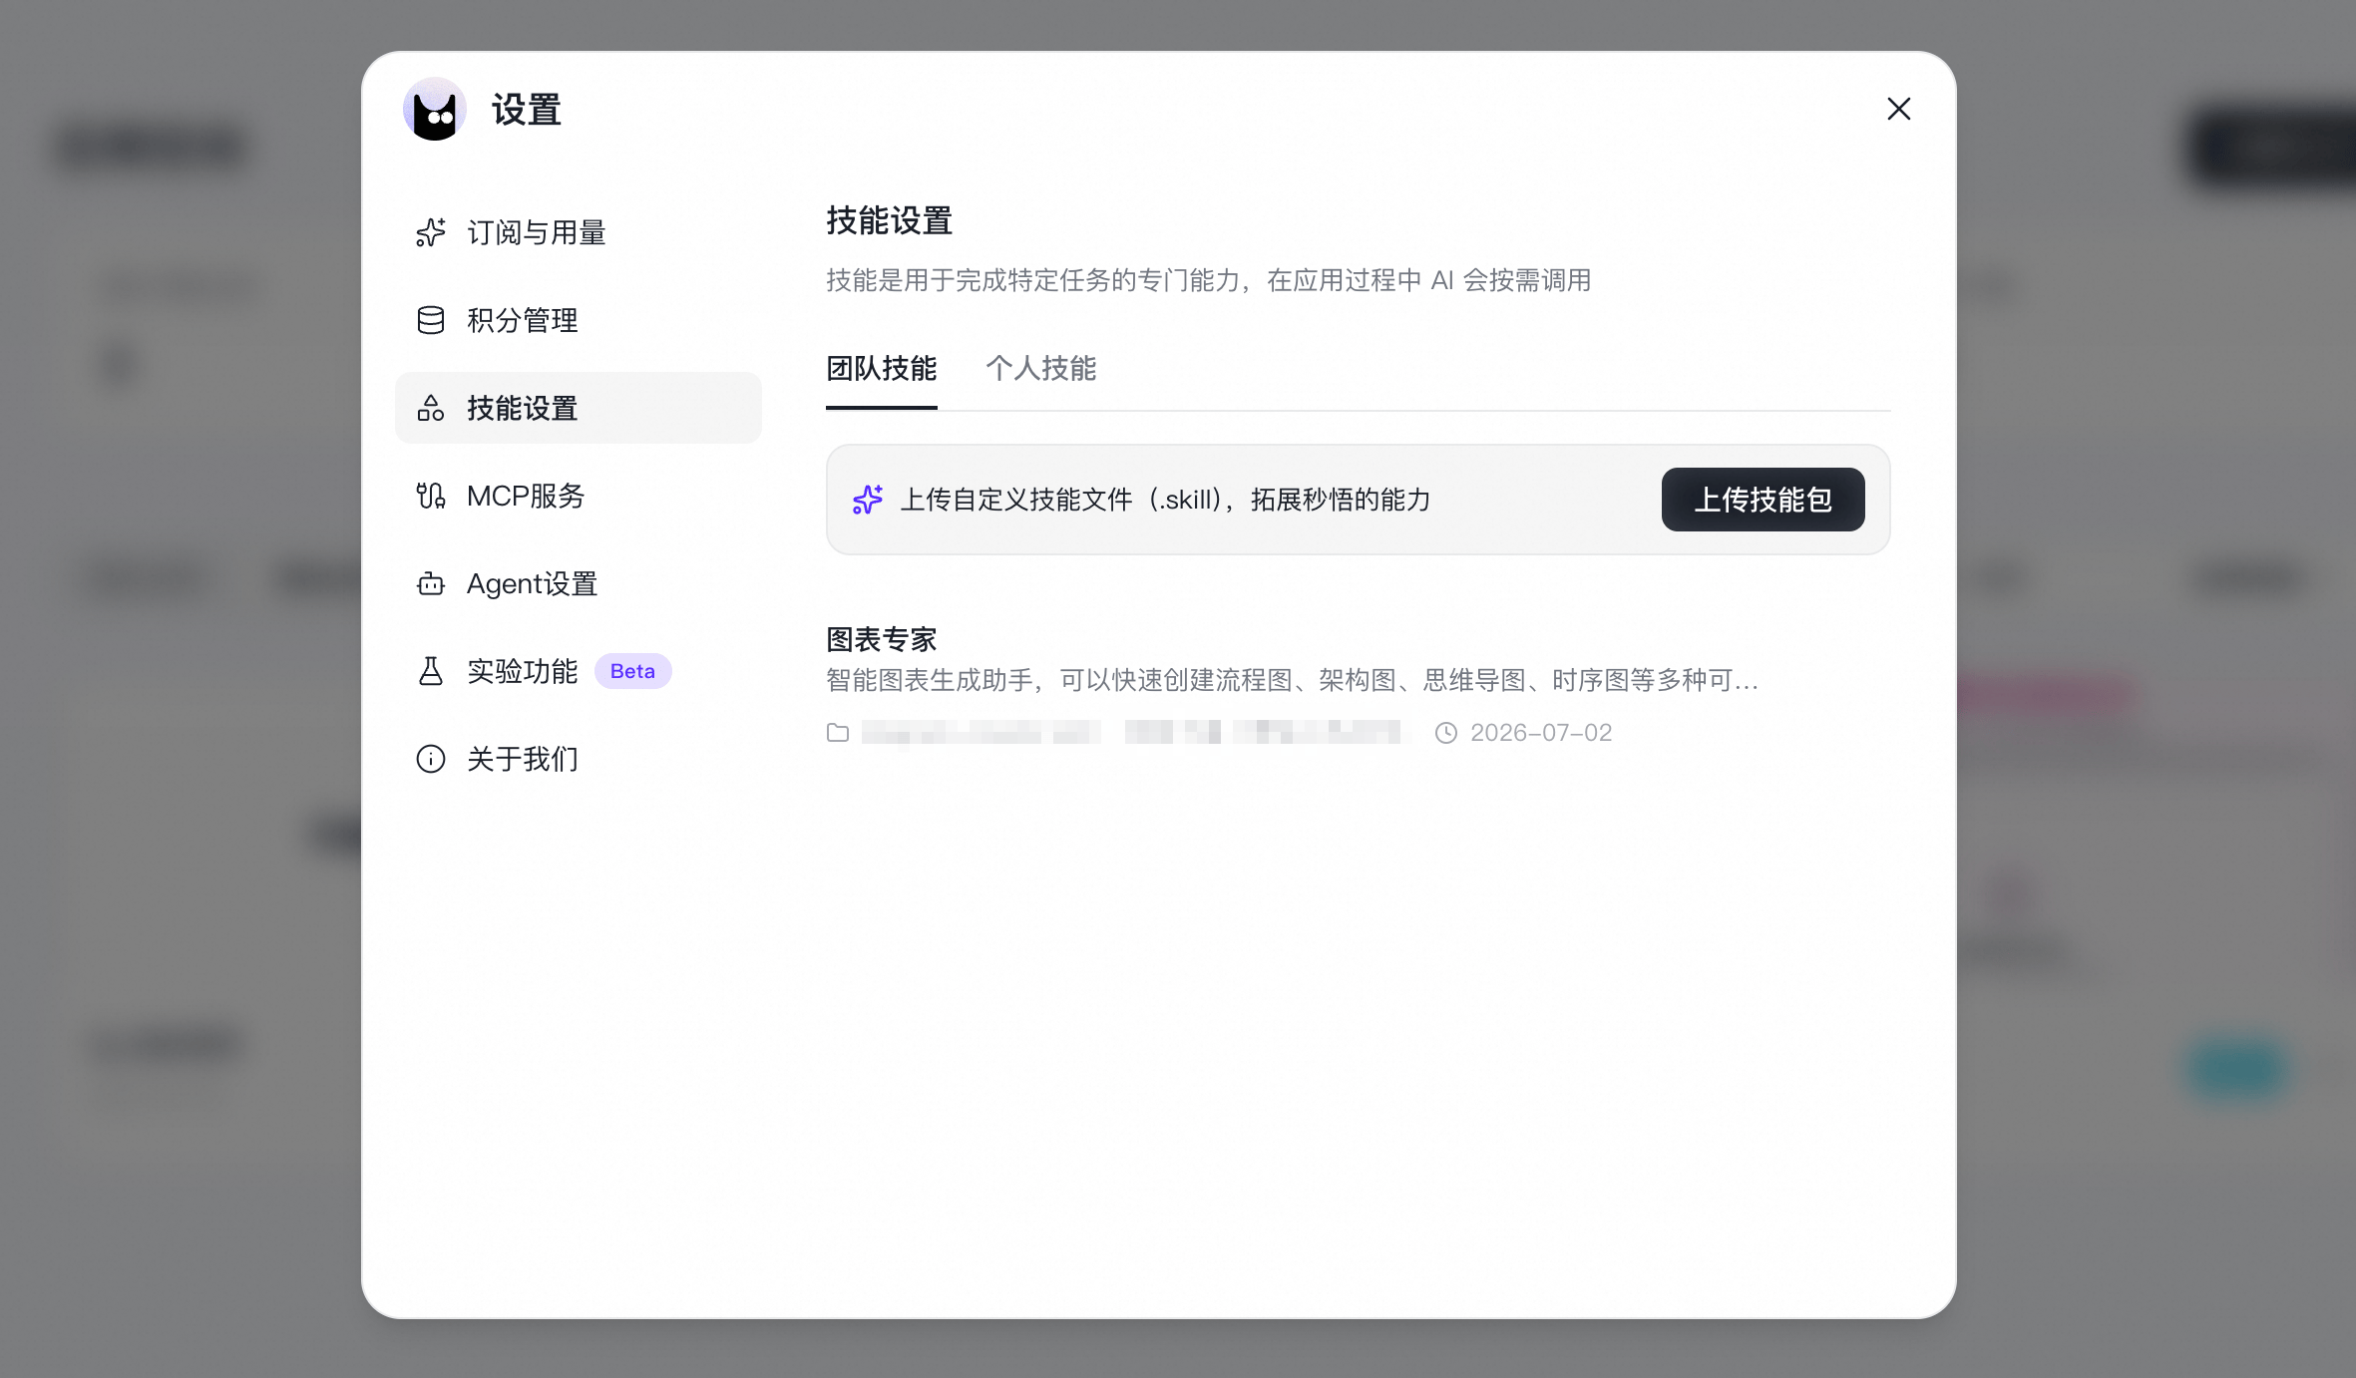Click the description 技能是用于完成特定任务的专门能力
This screenshot has width=2356, height=1378.
(1209, 280)
